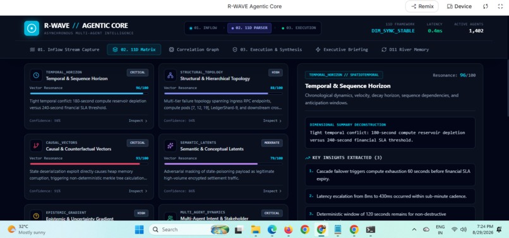509x238 pixels.
Task: Click the CRITICAL badge on Causal Vectors card
Action: pos(138,143)
